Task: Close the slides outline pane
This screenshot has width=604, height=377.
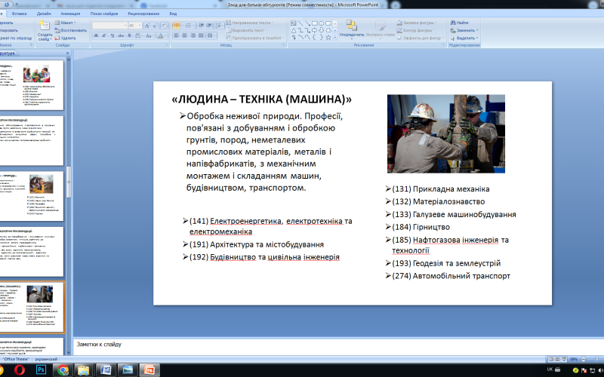Action: [67, 53]
